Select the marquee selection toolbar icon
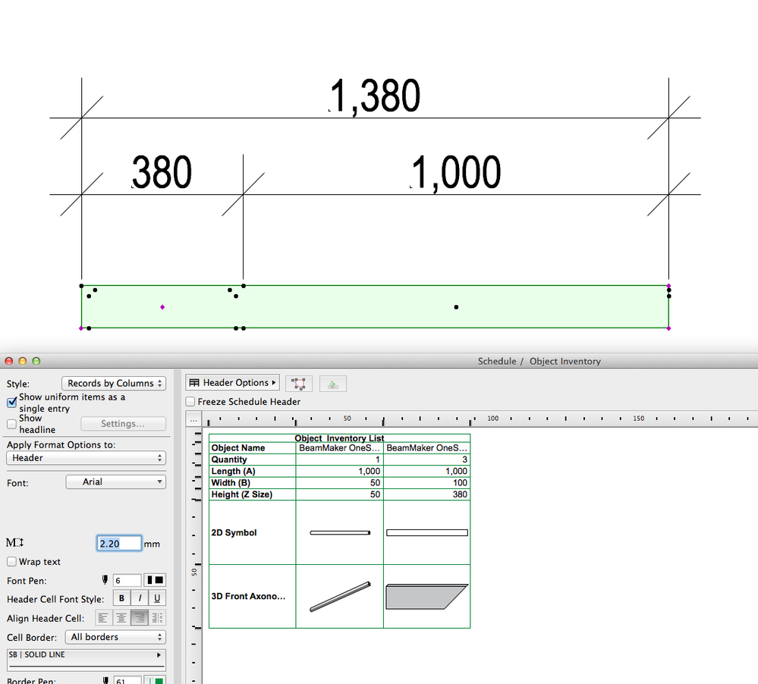 [298, 383]
